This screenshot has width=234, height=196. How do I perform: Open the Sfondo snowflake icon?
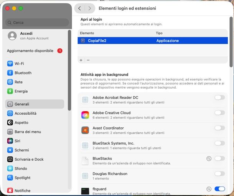(10, 168)
